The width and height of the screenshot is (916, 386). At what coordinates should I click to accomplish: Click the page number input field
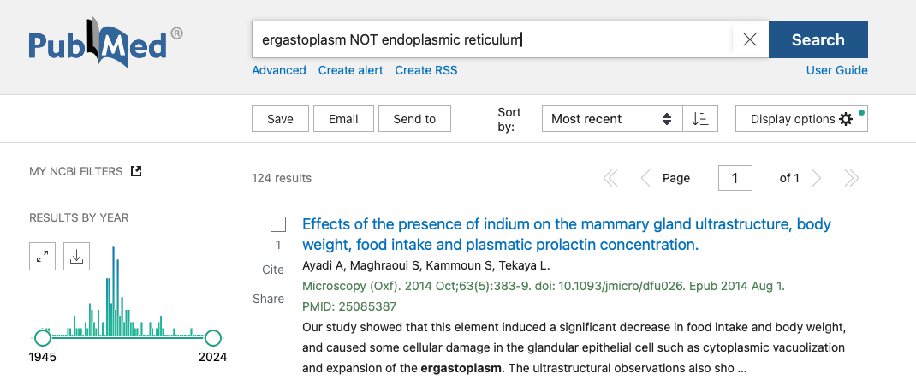pyautogui.click(x=735, y=178)
